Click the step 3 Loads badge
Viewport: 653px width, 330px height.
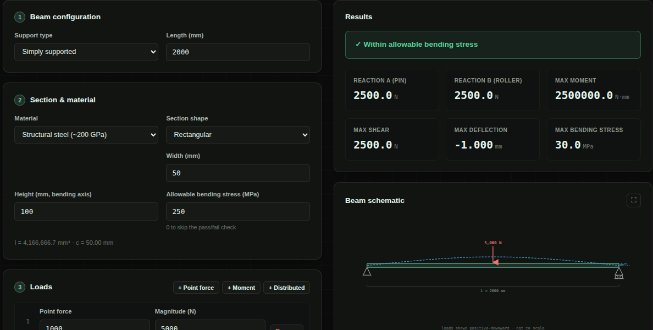pos(20,287)
